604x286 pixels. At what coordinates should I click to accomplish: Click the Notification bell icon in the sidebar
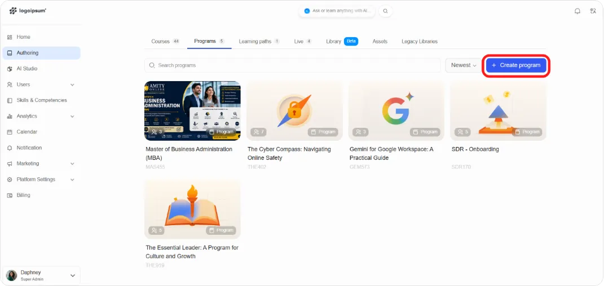10,148
